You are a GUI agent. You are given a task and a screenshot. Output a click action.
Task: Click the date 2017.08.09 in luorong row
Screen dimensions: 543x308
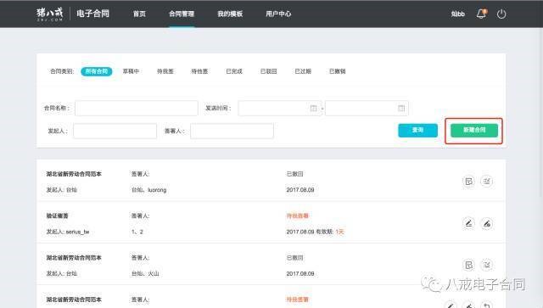pos(300,190)
